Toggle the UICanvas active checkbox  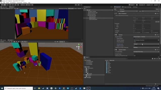(x=118, y=9)
